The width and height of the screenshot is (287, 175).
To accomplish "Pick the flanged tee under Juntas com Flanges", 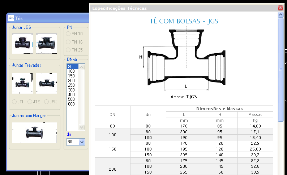I will [34, 133].
